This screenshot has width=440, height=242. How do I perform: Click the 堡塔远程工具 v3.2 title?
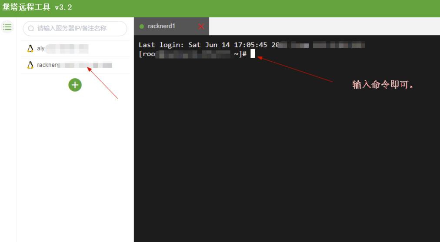pos(37,7)
